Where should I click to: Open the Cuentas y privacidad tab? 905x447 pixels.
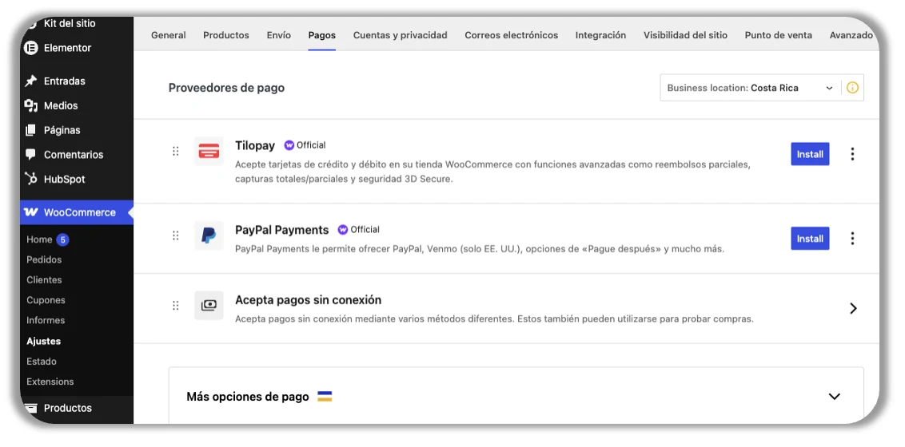coord(400,35)
